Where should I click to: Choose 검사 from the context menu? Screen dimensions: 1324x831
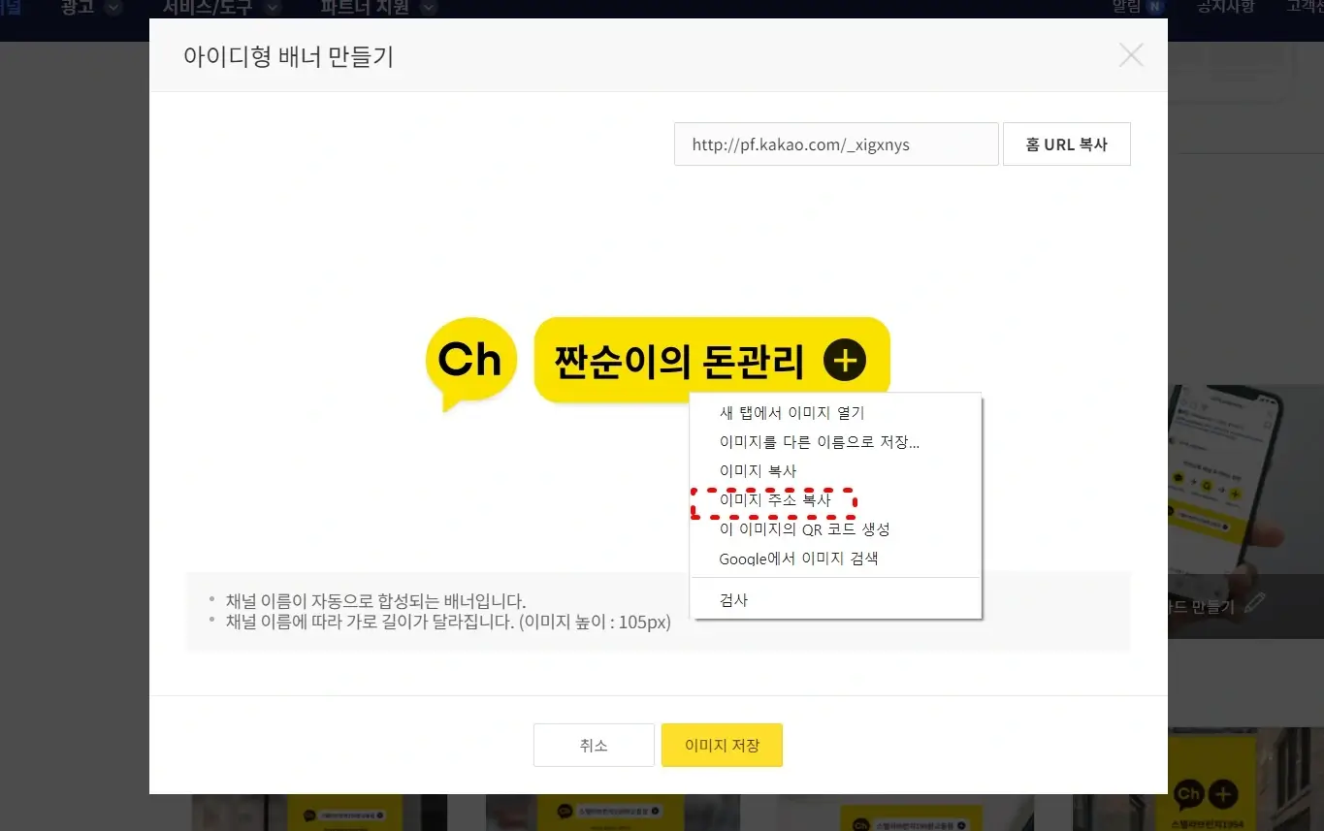coord(835,600)
